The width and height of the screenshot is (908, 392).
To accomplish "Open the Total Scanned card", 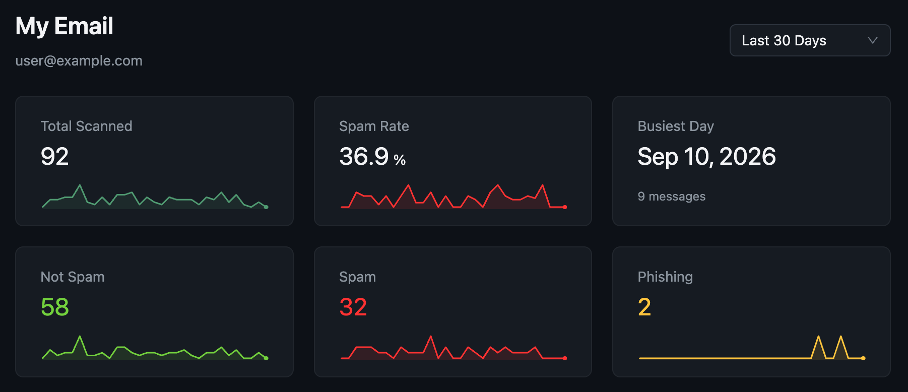I will [x=154, y=161].
